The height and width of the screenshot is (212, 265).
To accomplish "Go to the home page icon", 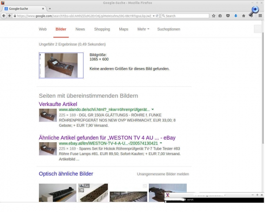I will pyautogui.click(x=243, y=16).
